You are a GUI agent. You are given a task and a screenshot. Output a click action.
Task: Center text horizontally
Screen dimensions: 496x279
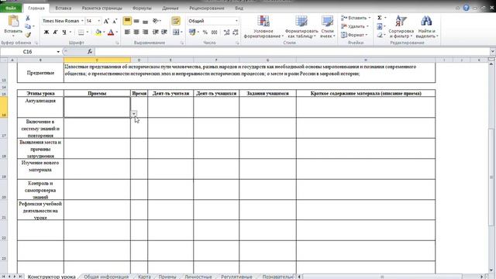[136, 32]
